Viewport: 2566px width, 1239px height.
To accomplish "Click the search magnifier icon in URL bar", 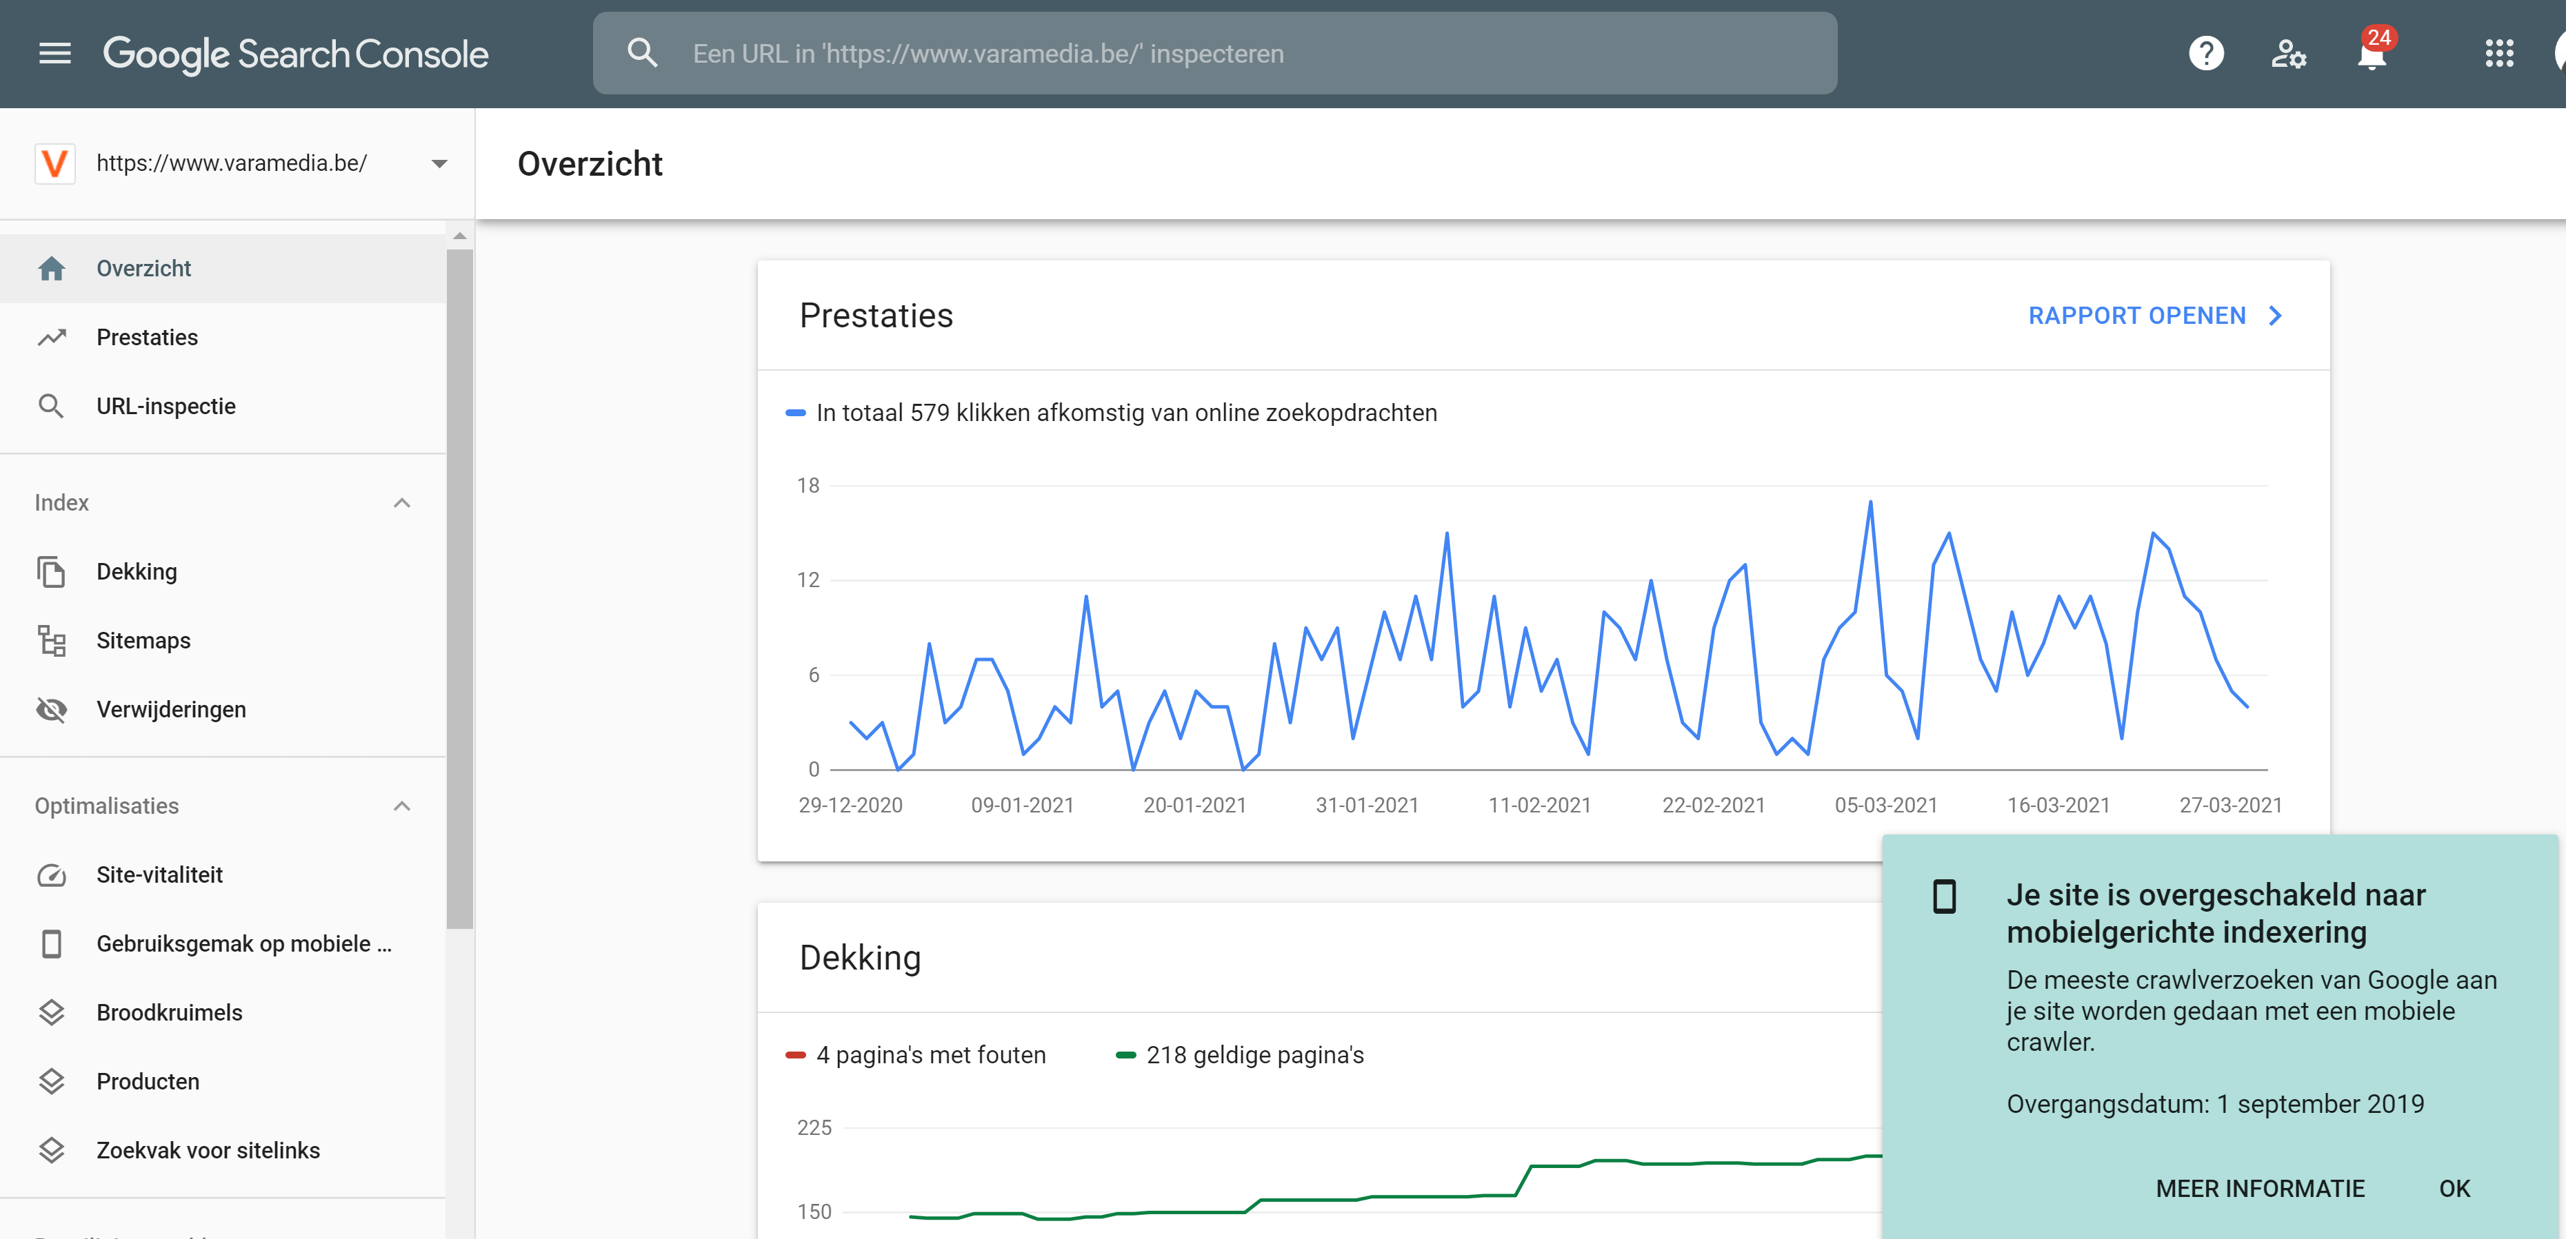I will coord(643,54).
